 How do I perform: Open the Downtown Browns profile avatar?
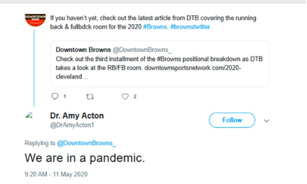pyautogui.click(x=35, y=21)
